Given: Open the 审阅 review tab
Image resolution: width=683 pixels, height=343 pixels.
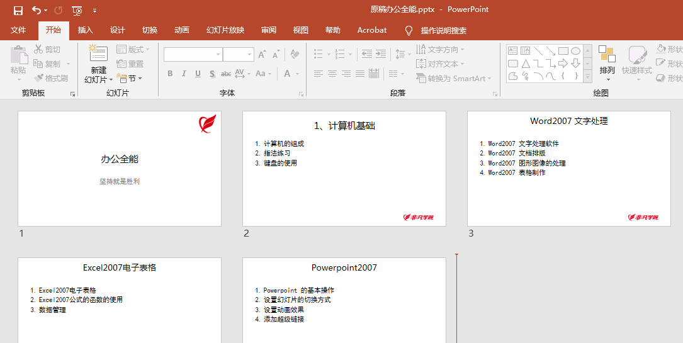Looking at the screenshot, I should [269, 30].
